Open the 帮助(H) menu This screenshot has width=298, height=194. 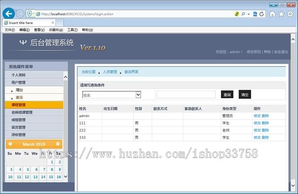coord(88,30)
